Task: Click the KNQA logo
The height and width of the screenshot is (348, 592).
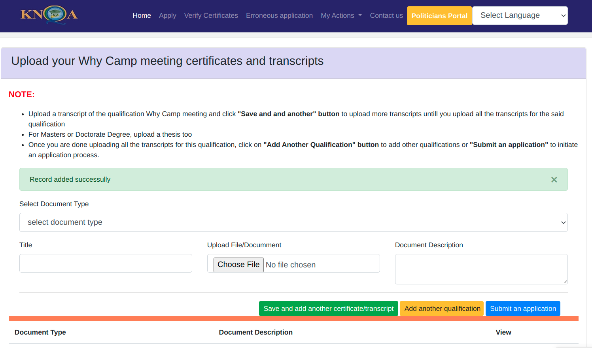Action: [49, 15]
